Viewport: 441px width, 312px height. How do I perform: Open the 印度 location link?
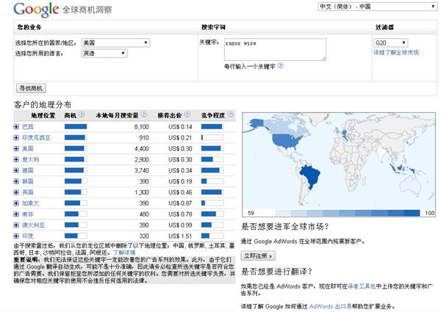(28, 236)
